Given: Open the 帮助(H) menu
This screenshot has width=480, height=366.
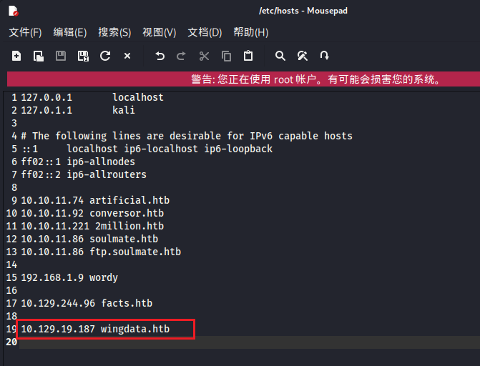Looking at the screenshot, I should pyautogui.click(x=250, y=32).
